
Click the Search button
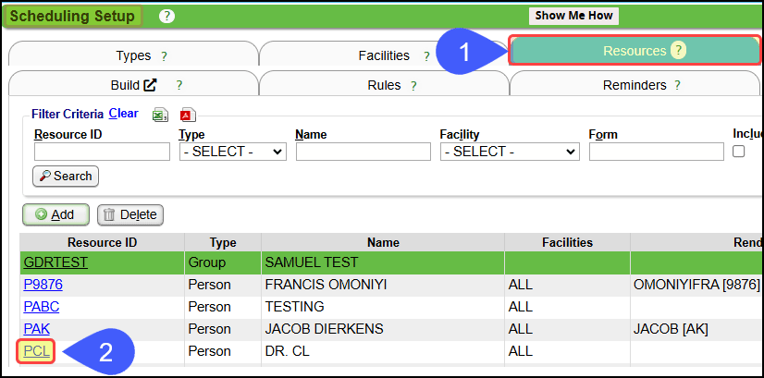point(66,177)
